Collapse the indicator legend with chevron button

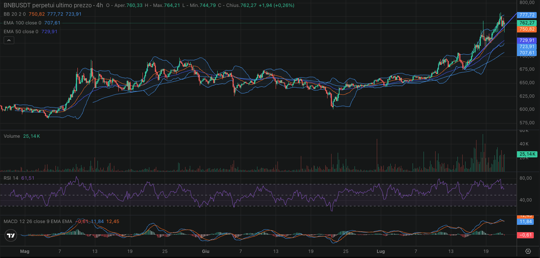9,40
